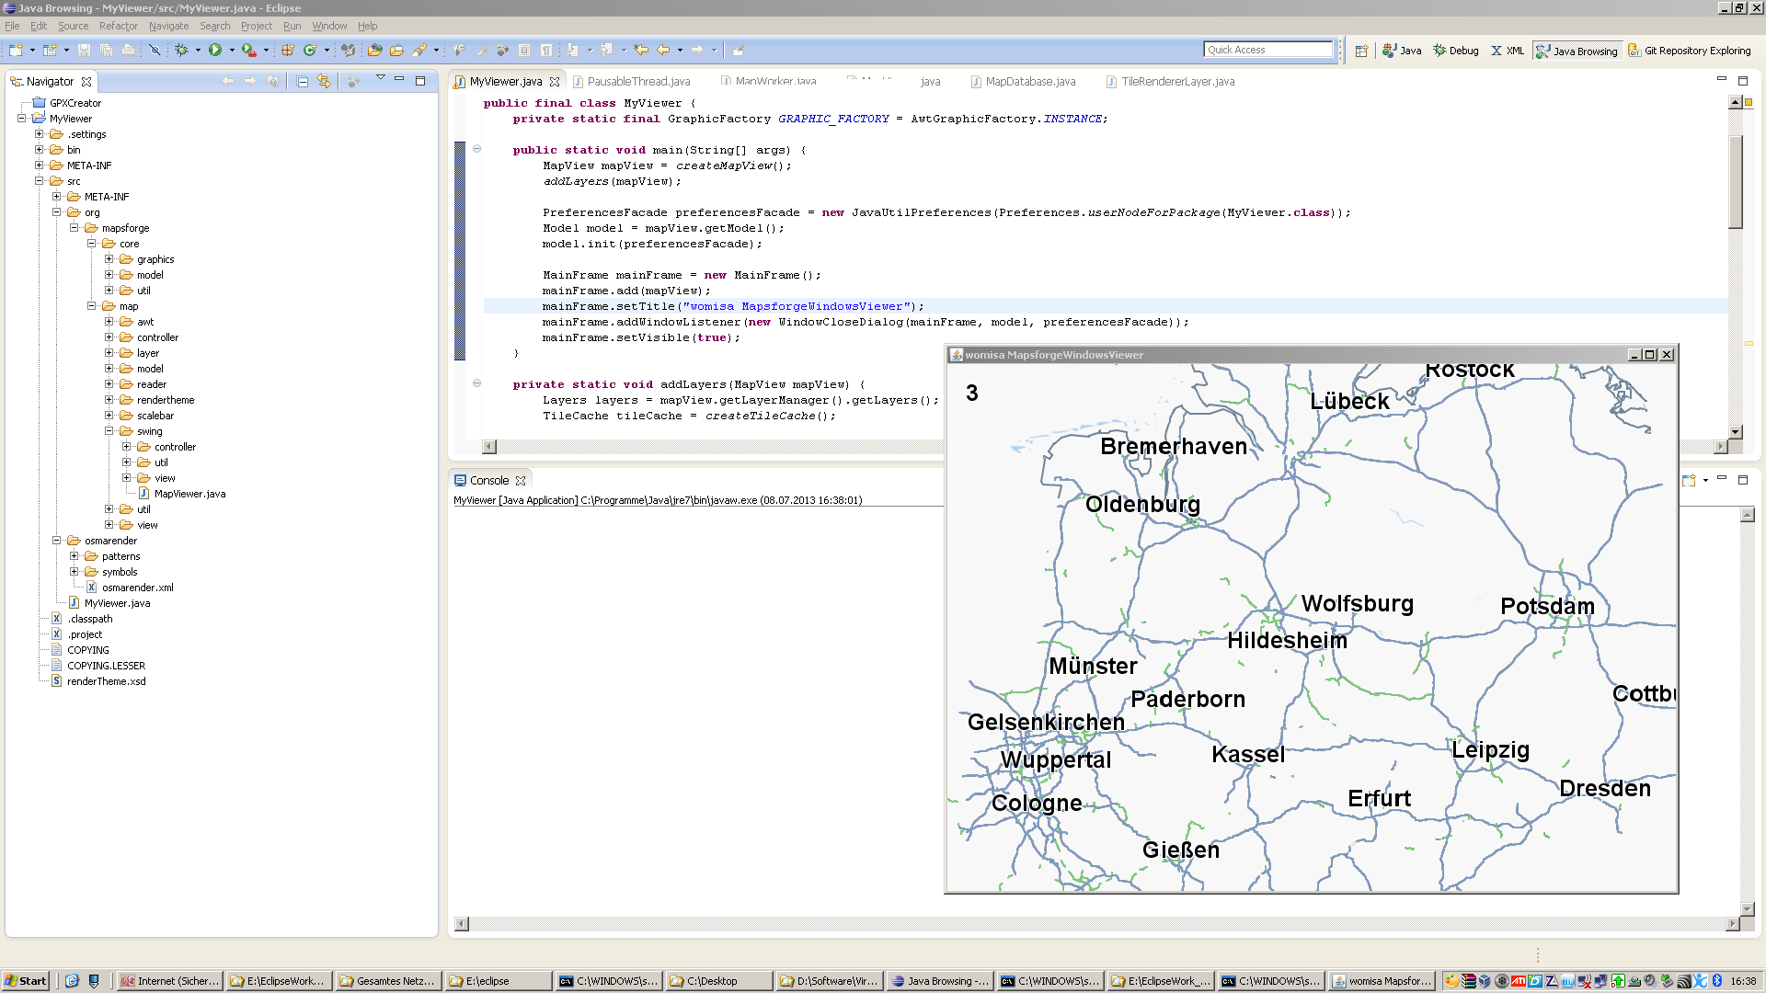Click the Quick Access input field
Image resolution: width=1766 pixels, height=993 pixels.
[1267, 50]
